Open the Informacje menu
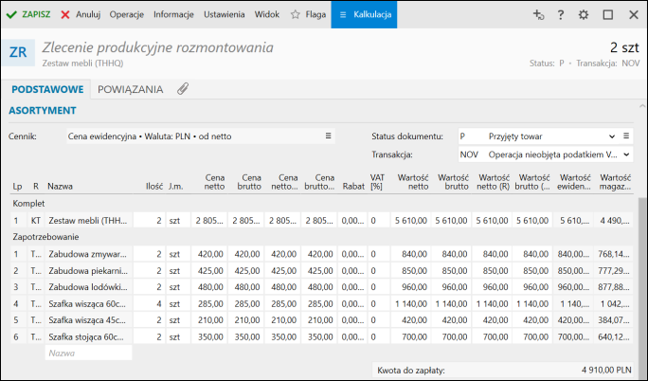 (x=173, y=15)
